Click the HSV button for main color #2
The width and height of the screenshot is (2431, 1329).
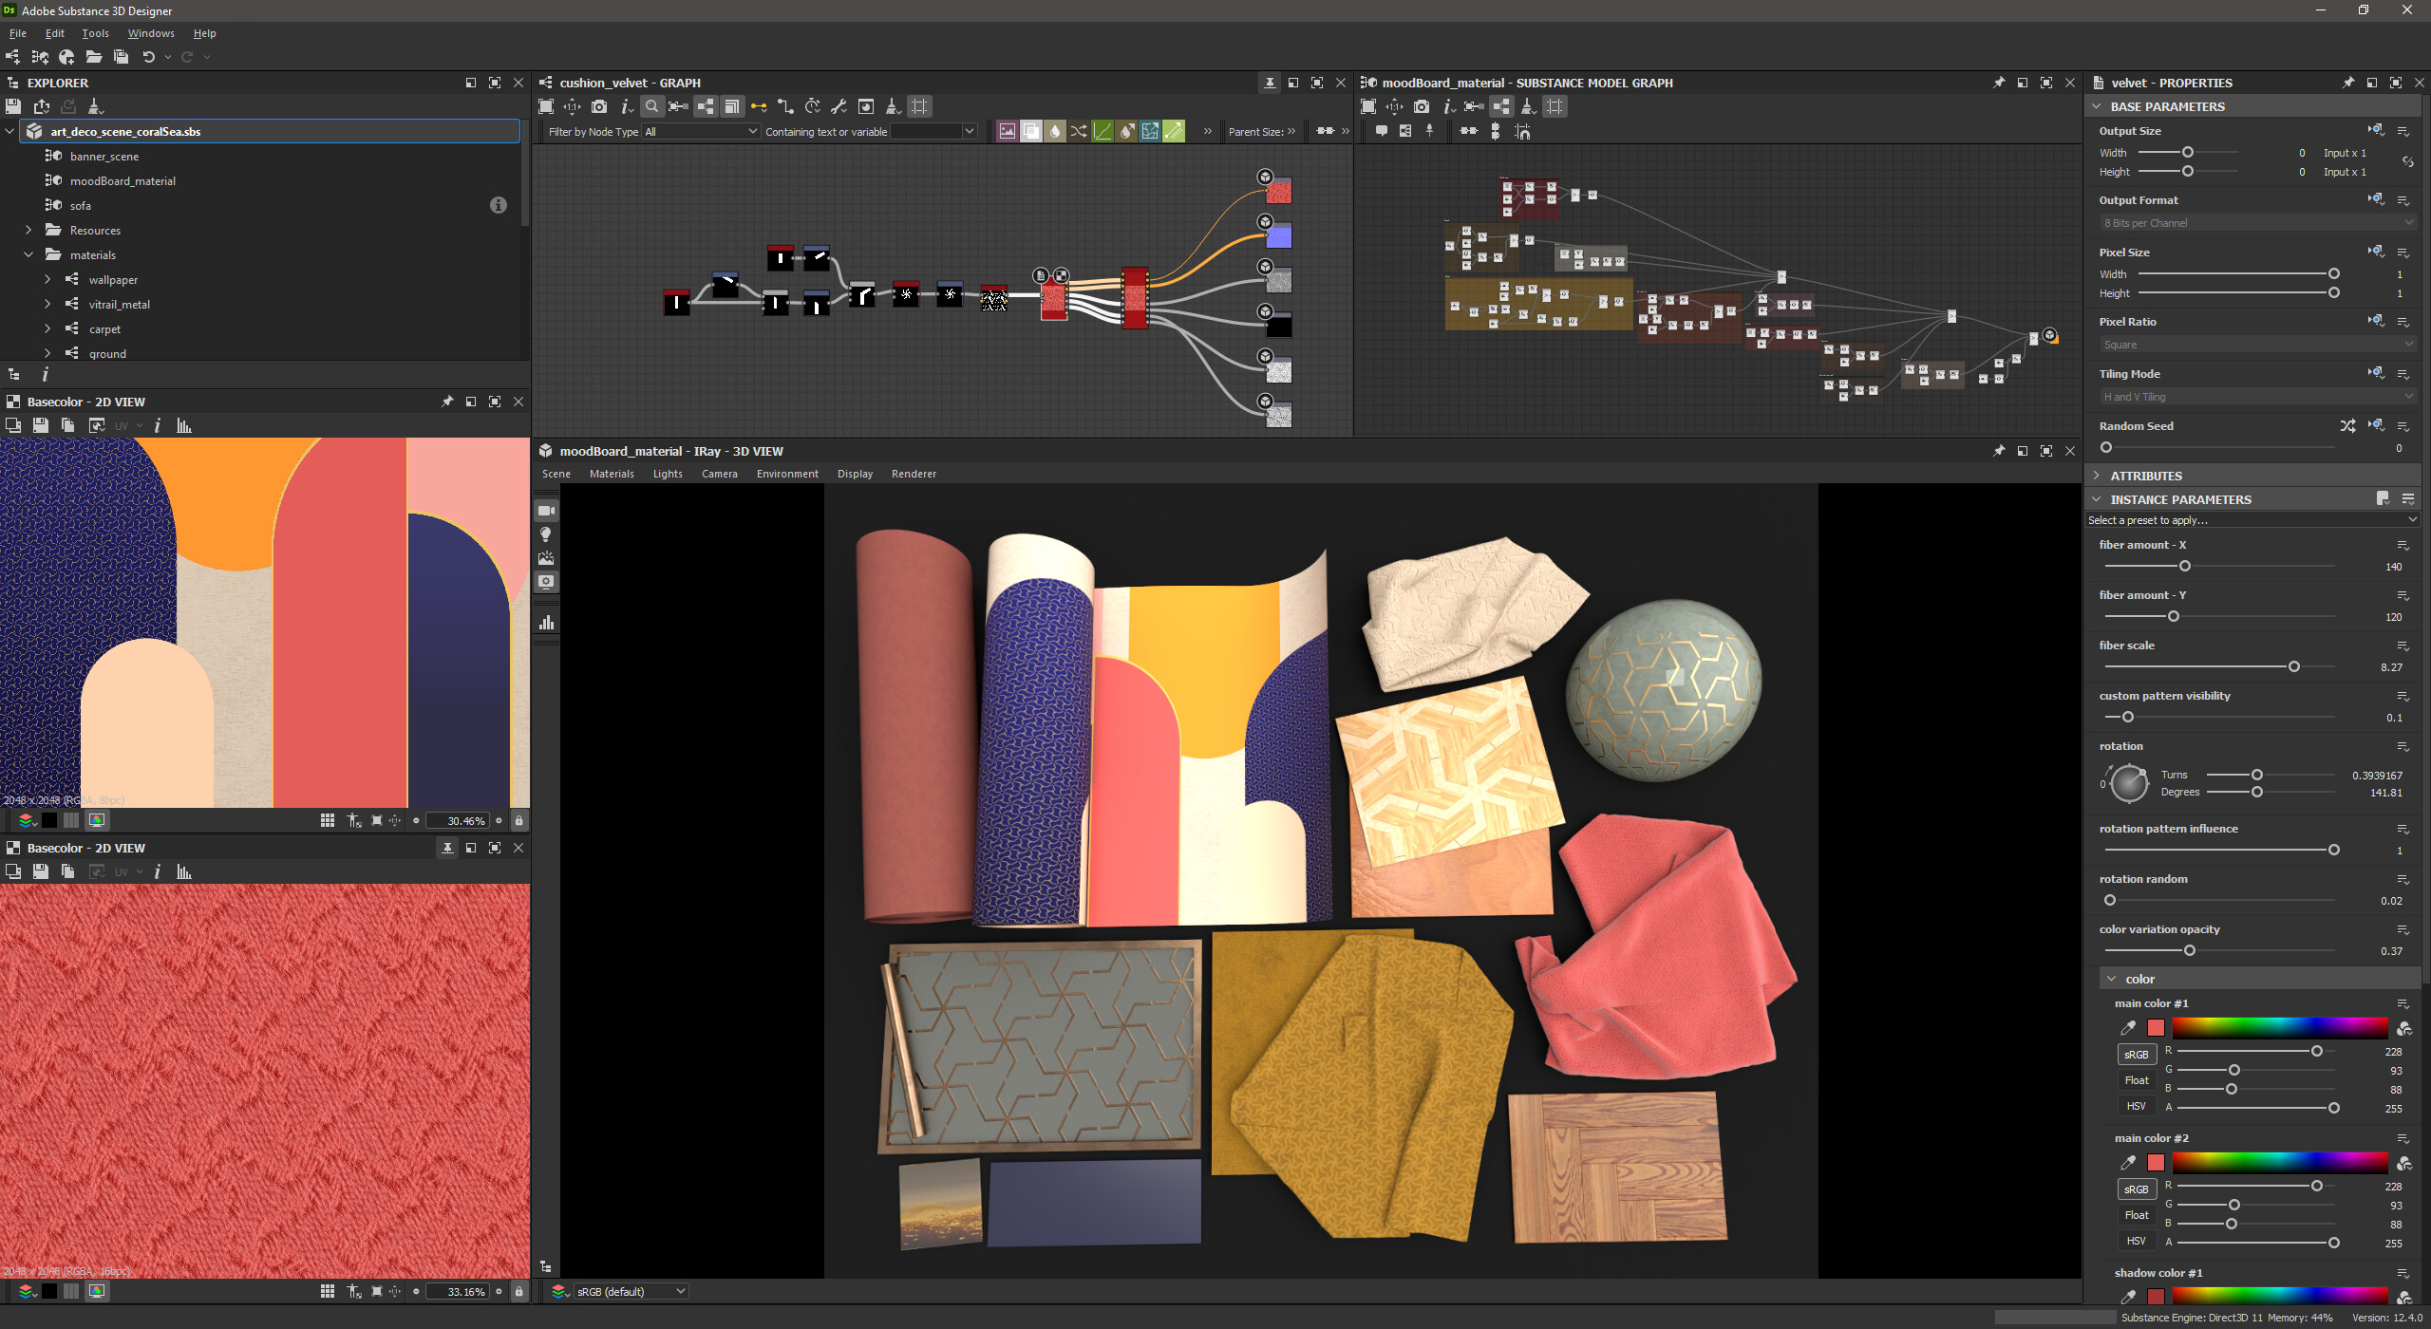click(x=2136, y=1240)
